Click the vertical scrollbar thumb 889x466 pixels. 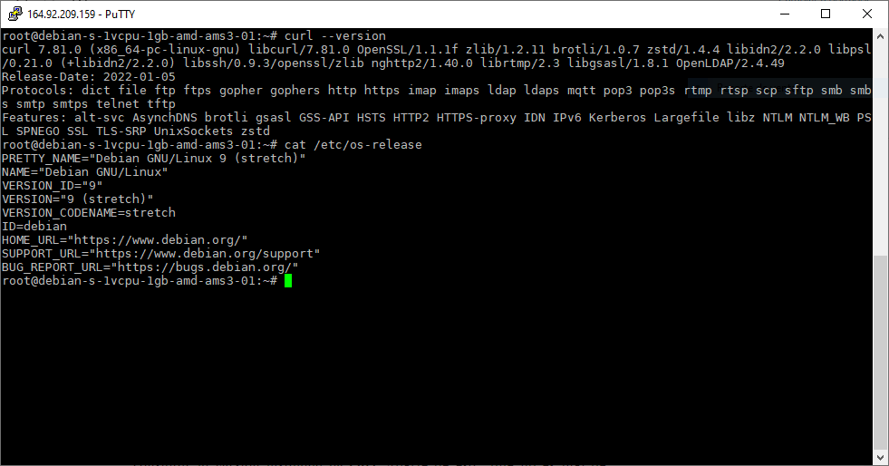880,353
